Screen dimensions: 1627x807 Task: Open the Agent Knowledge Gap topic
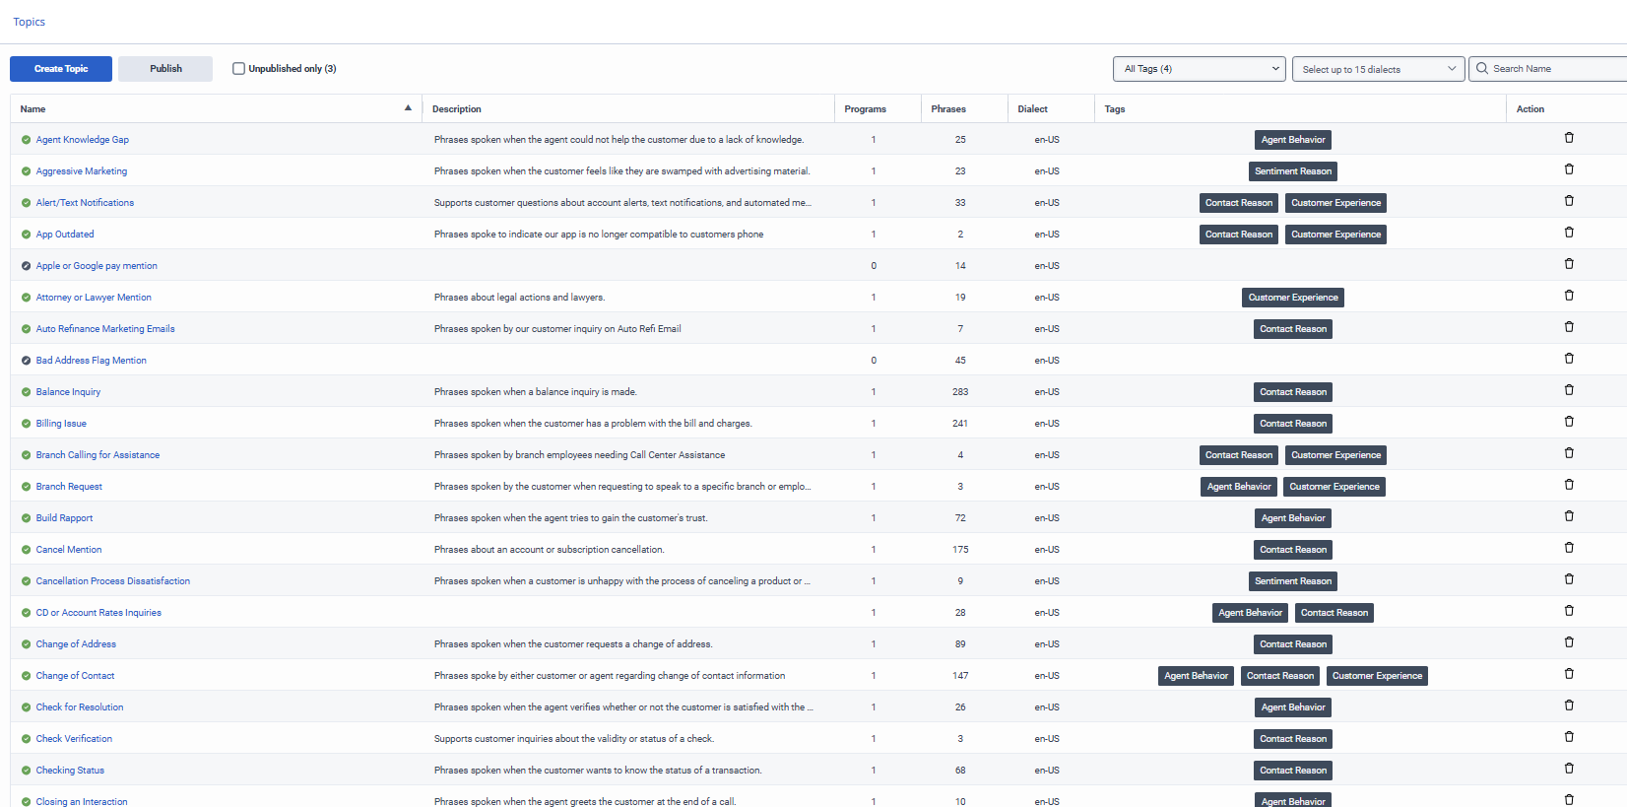point(83,140)
